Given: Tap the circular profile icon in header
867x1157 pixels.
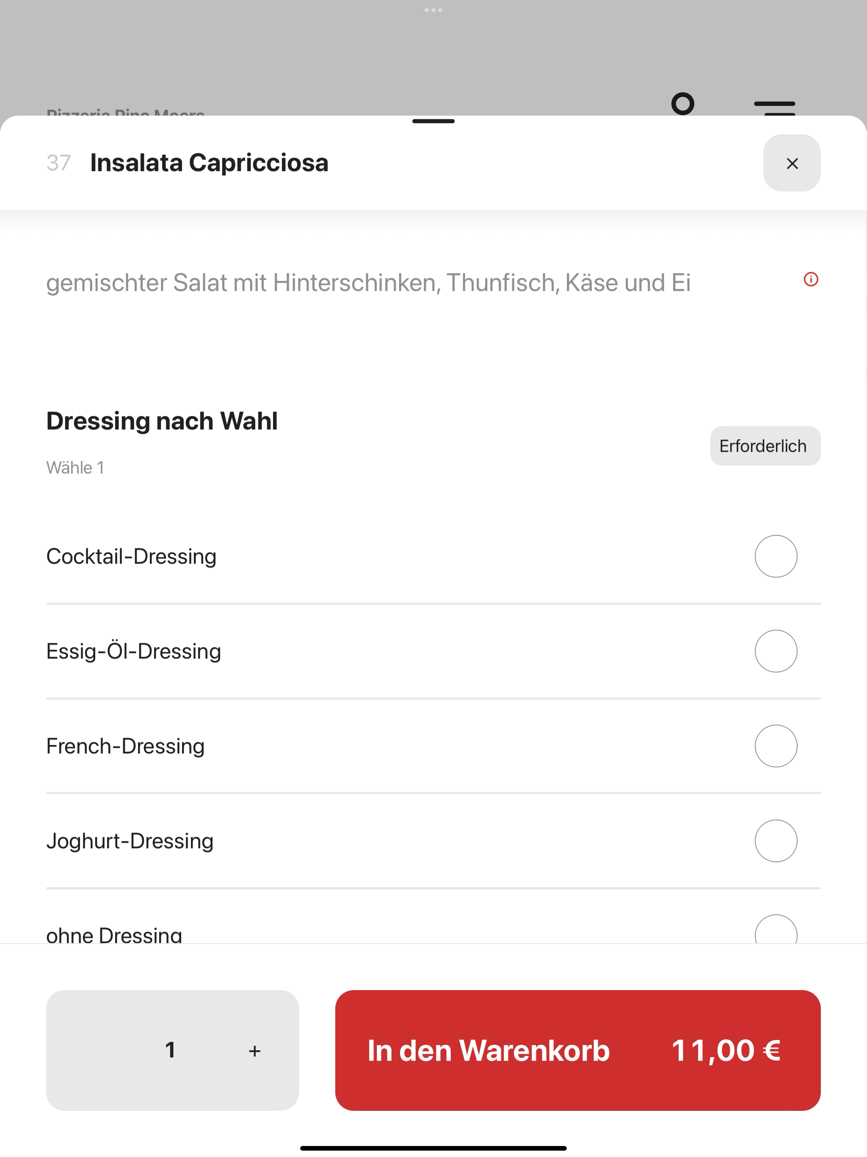Looking at the screenshot, I should coord(682,104).
